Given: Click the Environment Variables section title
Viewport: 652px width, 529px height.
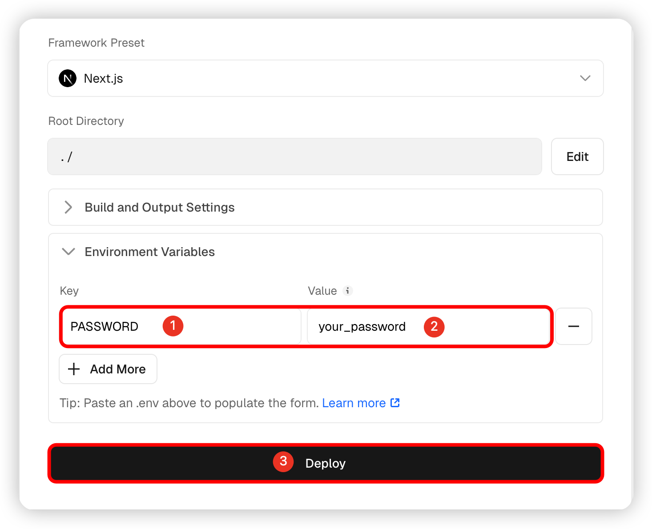Looking at the screenshot, I should pyautogui.click(x=149, y=252).
